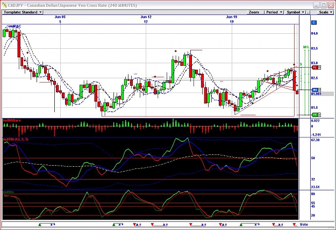Click the 80 stochastic scale value
This screenshot has width=336, height=230.
point(313,194)
